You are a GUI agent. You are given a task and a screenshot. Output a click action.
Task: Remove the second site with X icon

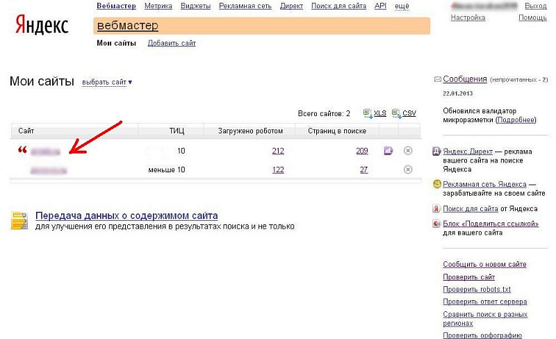[x=408, y=169]
